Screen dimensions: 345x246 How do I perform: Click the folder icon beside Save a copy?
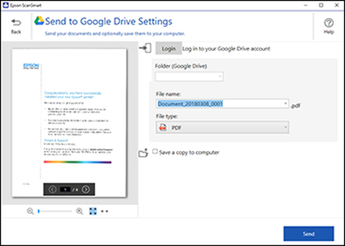[144, 153]
